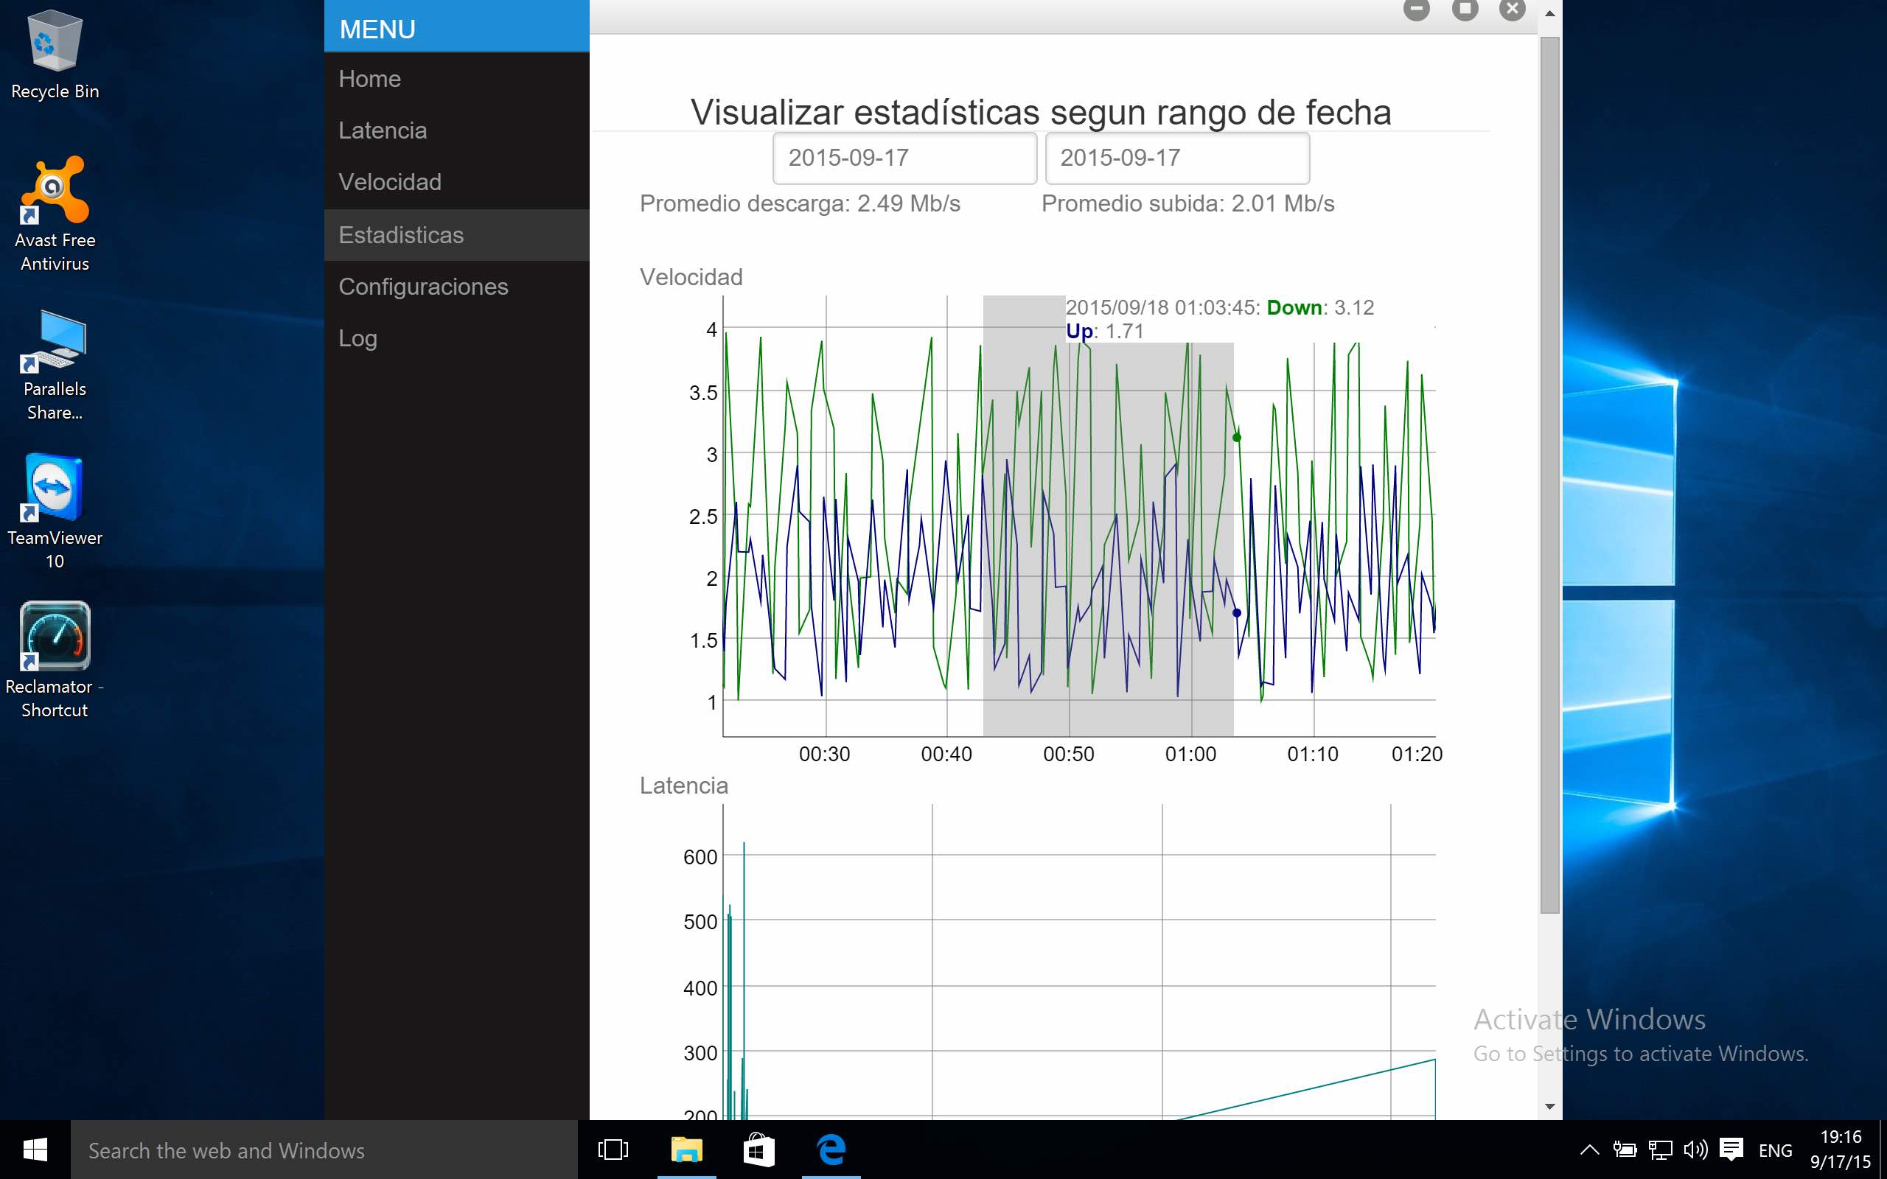The image size is (1887, 1179).
Task: Click the start date field 2015-09-17
Action: point(904,158)
